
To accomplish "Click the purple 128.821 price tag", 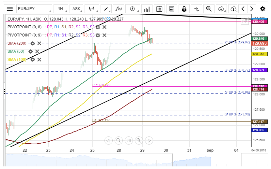I will click(x=260, y=70).
